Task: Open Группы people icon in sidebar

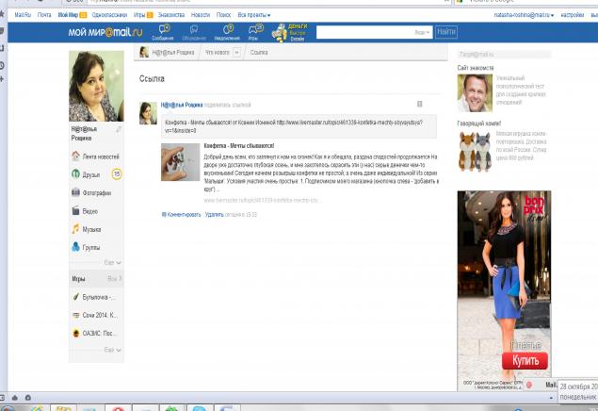Action: pos(75,247)
